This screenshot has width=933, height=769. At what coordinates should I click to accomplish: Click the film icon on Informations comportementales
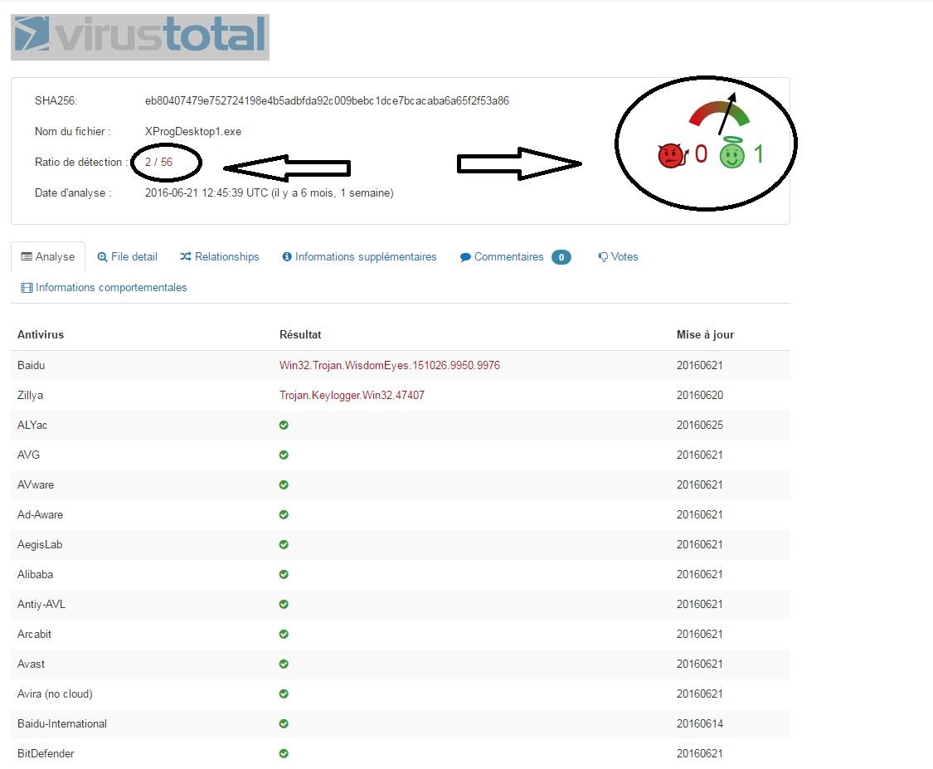point(27,288)
